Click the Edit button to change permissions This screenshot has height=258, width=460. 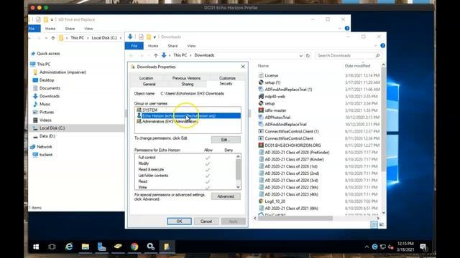[x=226, y=140]
